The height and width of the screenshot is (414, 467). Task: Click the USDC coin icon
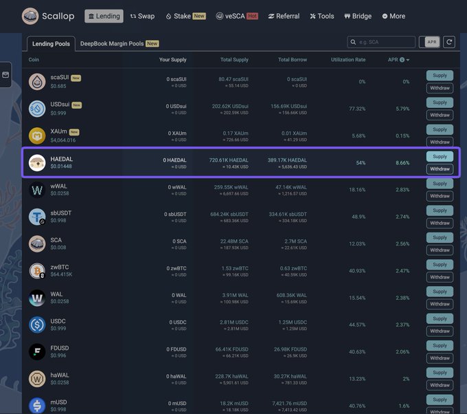[37, 325]
